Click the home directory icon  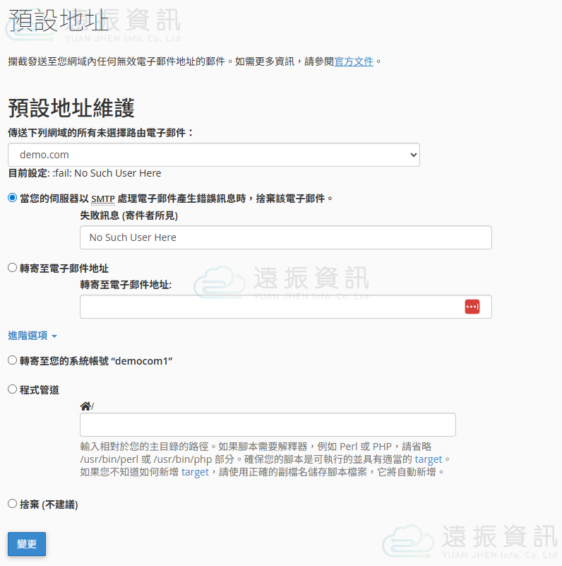pyautogui.click(x=85, y=406)
